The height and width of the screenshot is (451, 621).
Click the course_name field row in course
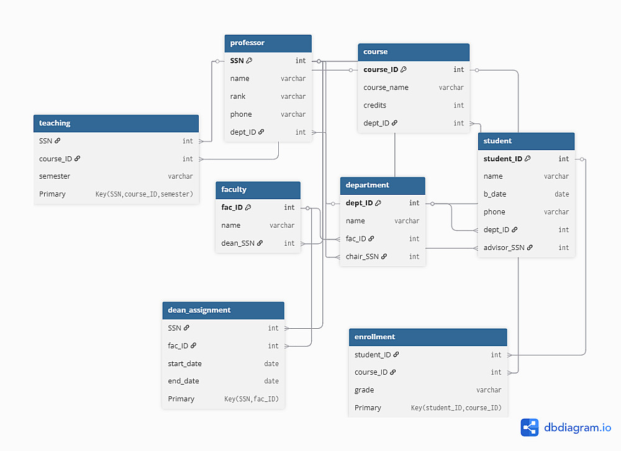coord(414,87)
